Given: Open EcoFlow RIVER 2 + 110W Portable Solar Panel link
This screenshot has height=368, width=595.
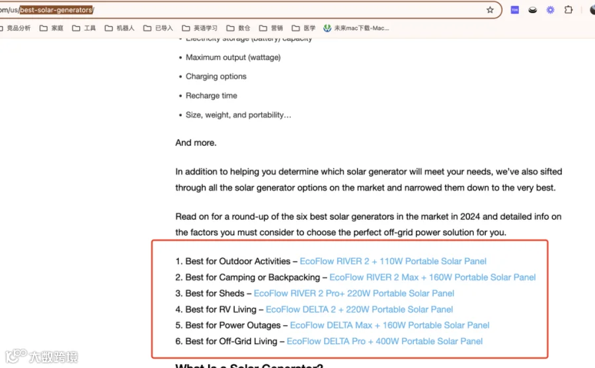Looking at the screenshot, I should 393,262.
